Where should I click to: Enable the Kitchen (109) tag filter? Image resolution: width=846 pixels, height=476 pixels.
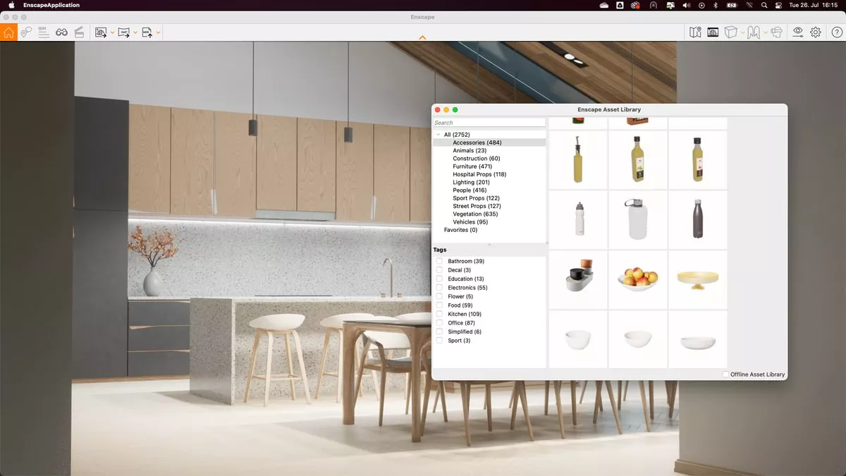pyautogui.click(x=439, y=314)
